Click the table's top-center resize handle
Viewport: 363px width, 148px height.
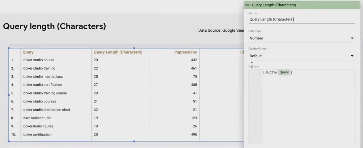coord(134,48)
